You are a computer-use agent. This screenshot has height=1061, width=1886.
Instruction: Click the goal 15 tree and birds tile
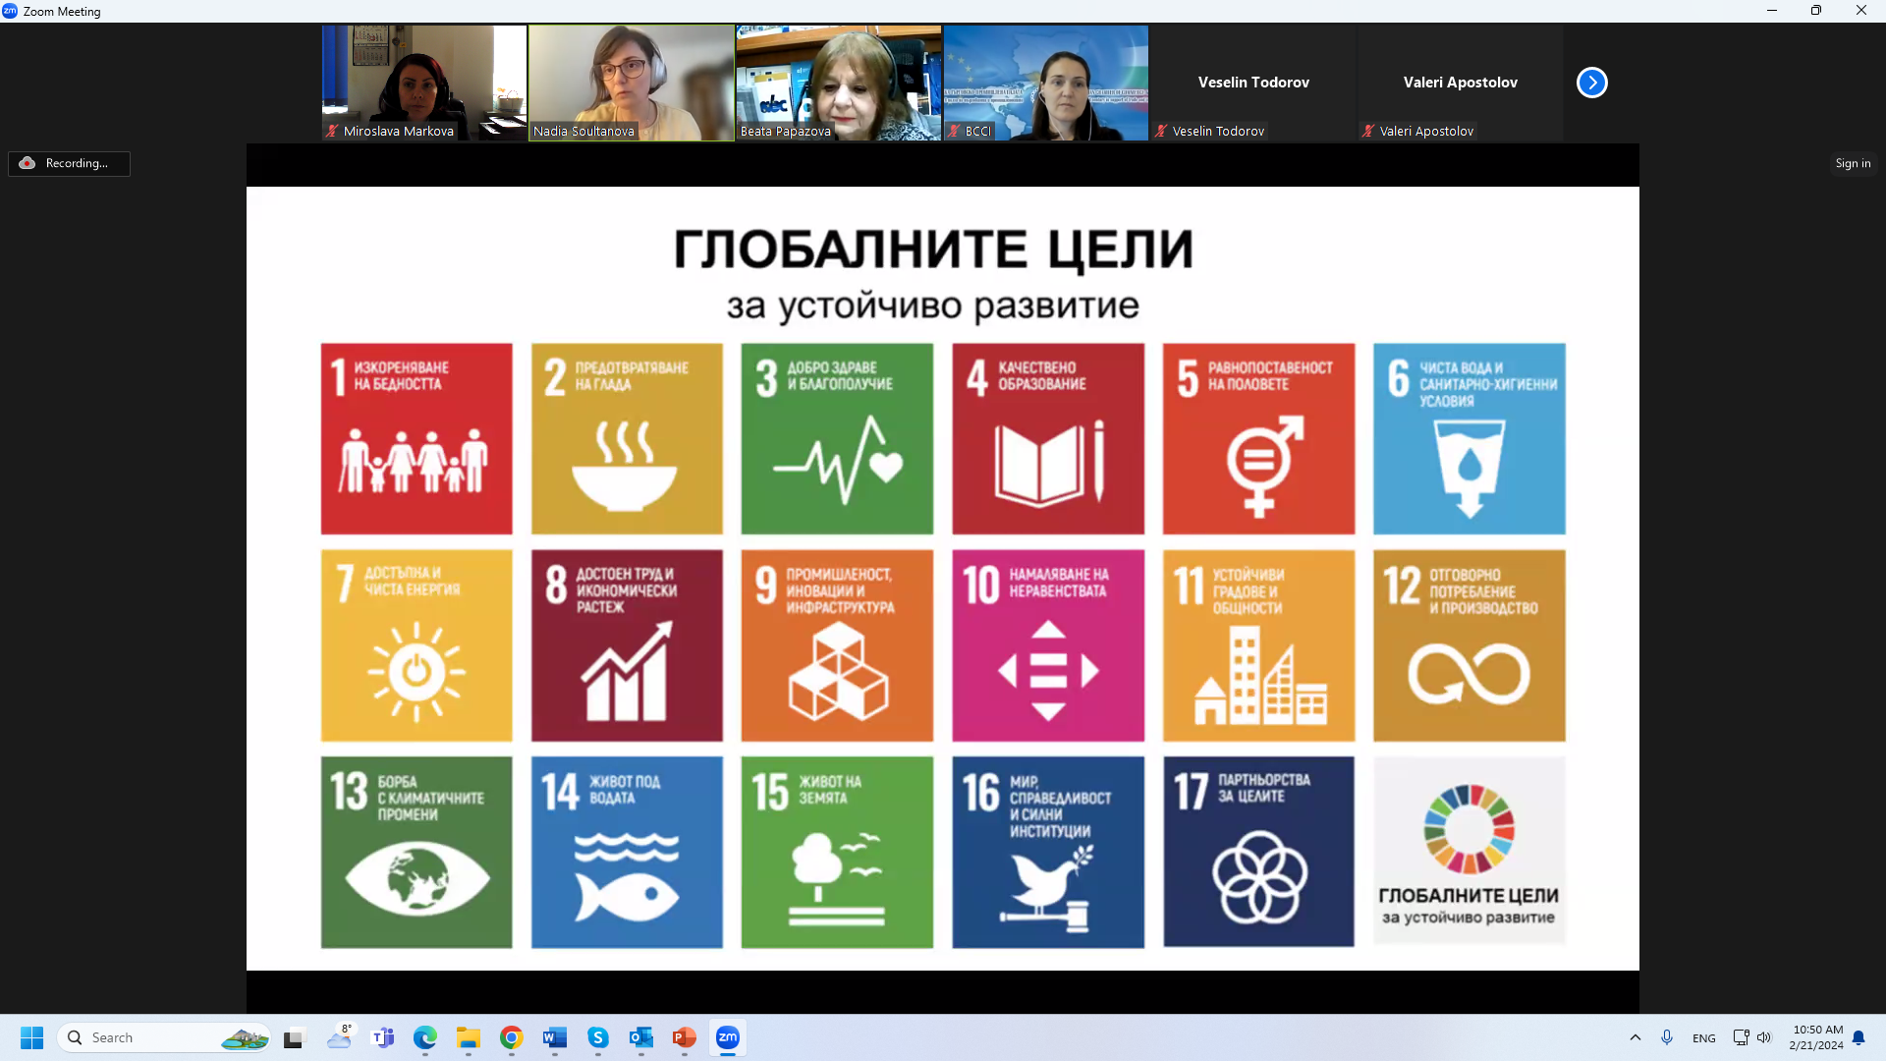837,852
